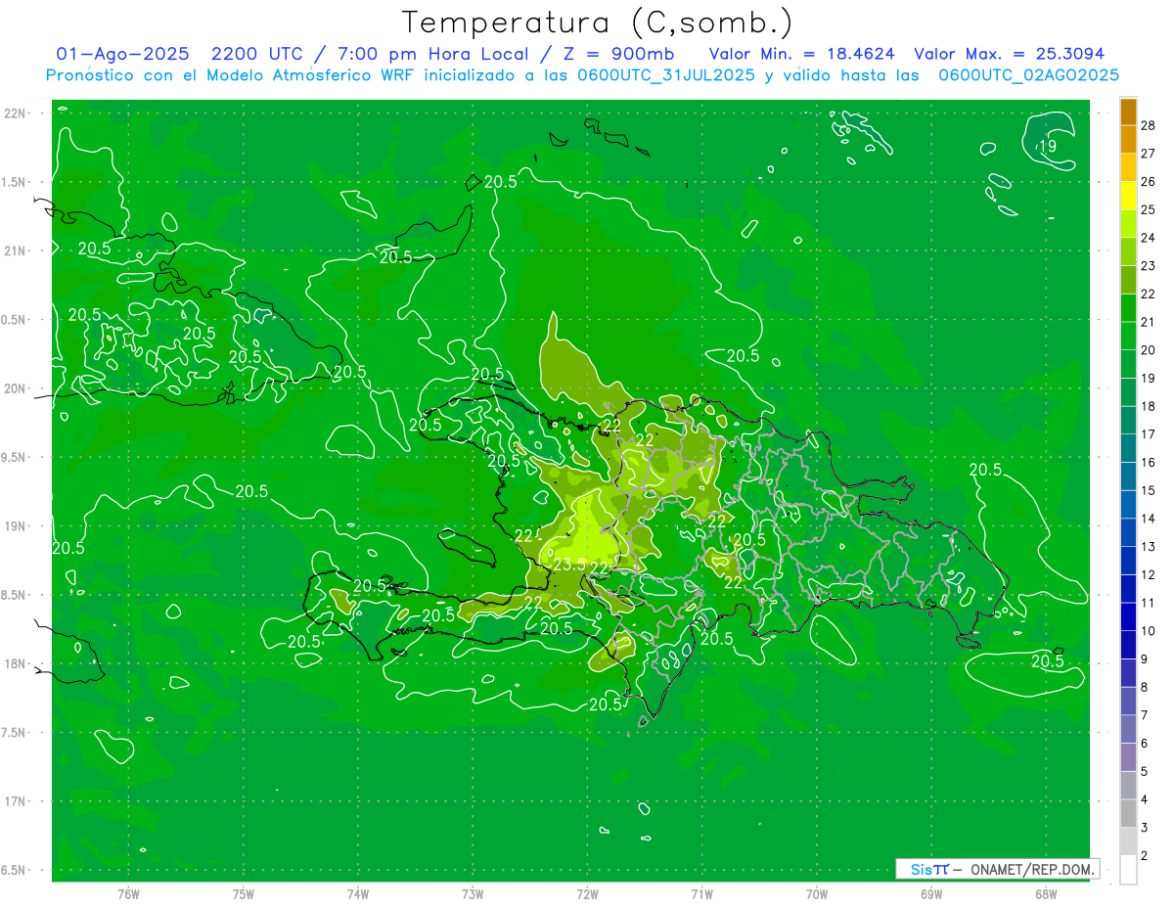Pick the green swatch between 20 and 21
Screen dimensions: 1174x907
coord(1128,336)
